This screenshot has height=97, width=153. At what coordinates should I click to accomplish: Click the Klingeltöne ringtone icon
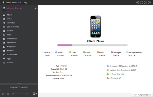tap(4, 47)
